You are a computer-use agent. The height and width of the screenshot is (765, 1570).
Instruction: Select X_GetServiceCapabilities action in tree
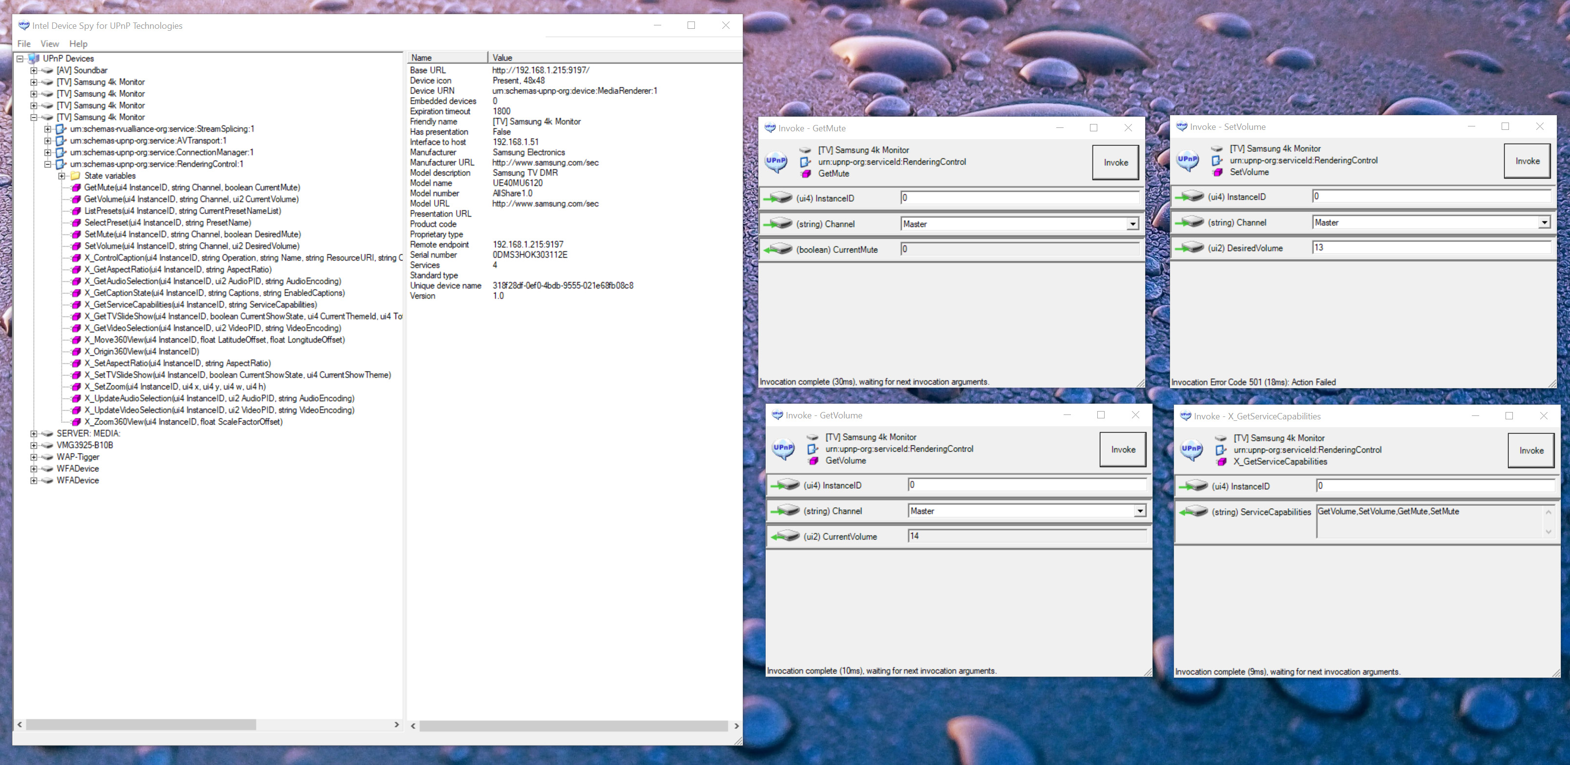(201, 305)
